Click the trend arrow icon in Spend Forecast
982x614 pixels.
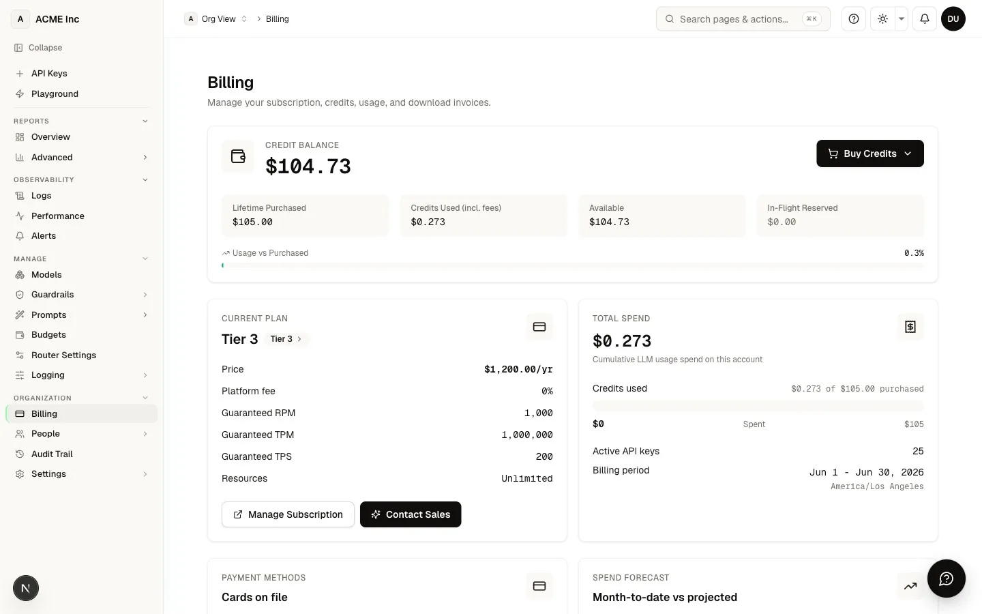coord(910,586)
